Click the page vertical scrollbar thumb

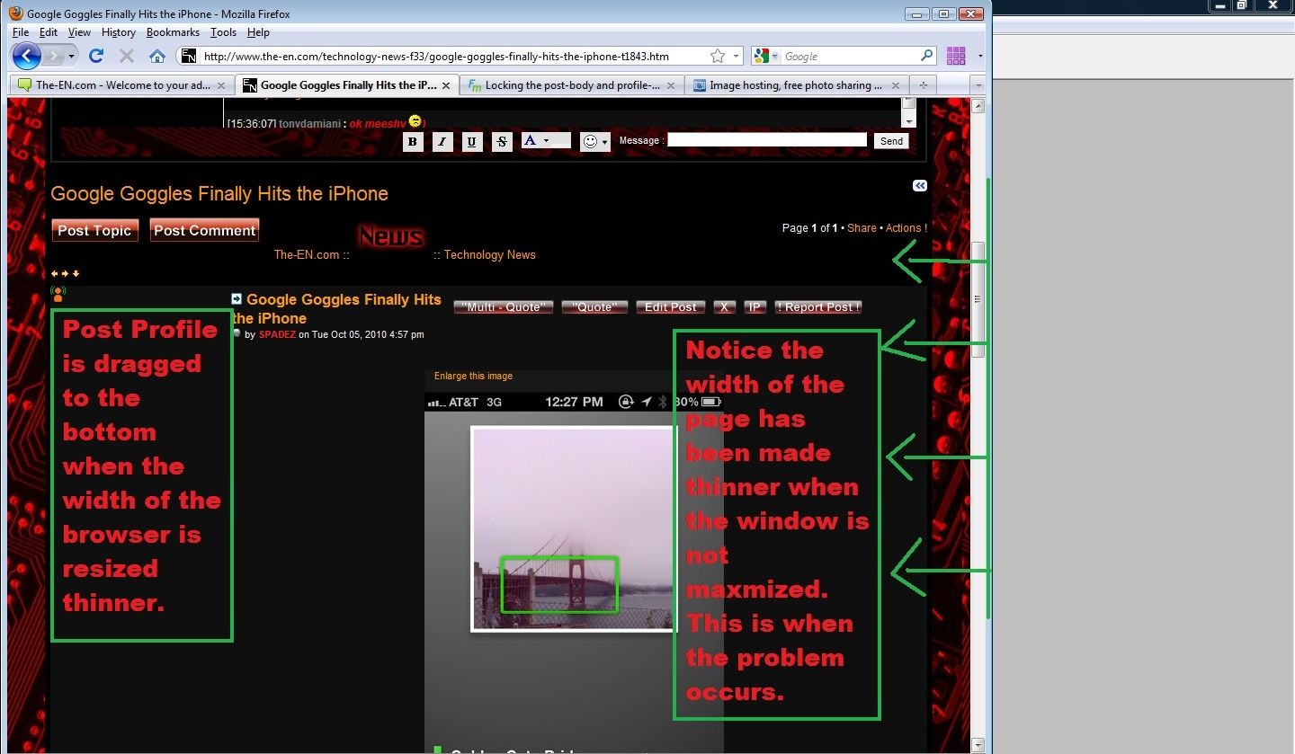tap(978, 299)
